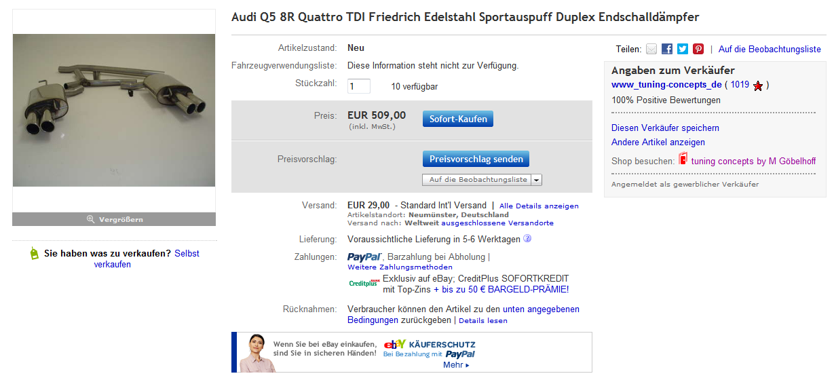Click Alle Details anzeigen shipping link
Screen dimensions: 834x378
[539, 206]
